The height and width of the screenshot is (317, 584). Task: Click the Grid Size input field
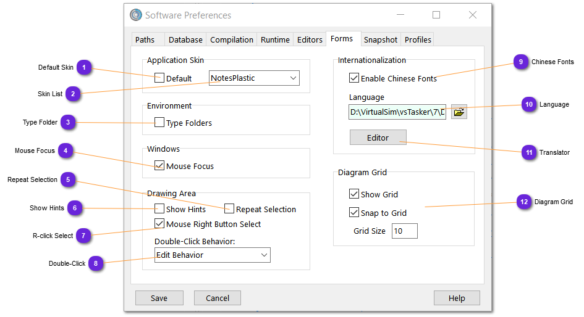pos(405,231)
